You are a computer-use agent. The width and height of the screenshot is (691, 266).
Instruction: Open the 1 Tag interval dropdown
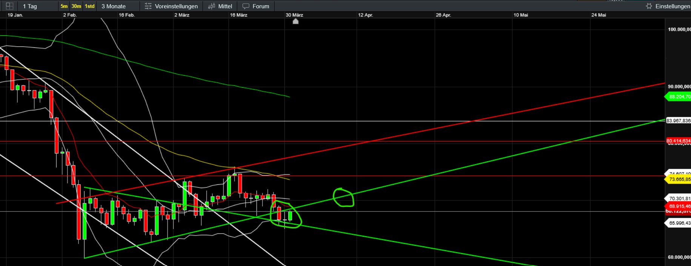point(30,6)
